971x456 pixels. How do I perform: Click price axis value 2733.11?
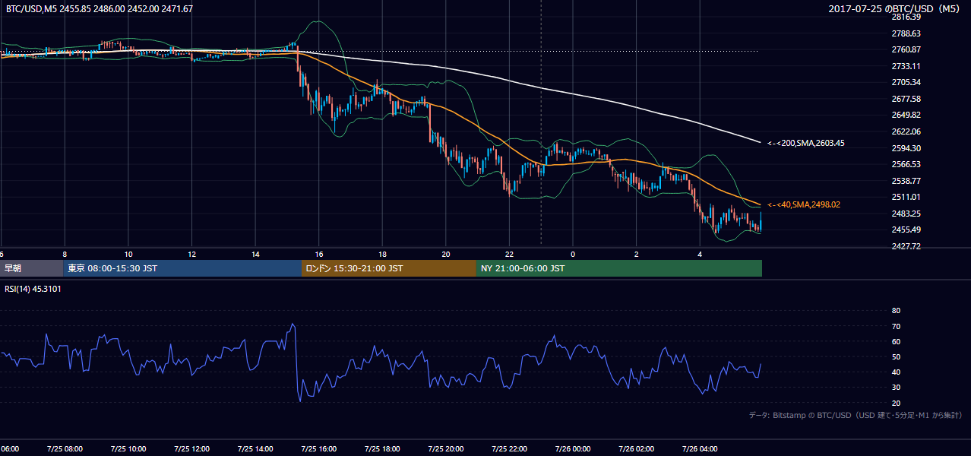pyautogui.click(x=906, y=66)
